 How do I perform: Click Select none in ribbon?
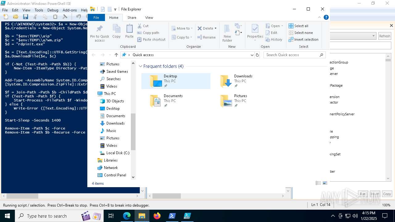(301, 33)
